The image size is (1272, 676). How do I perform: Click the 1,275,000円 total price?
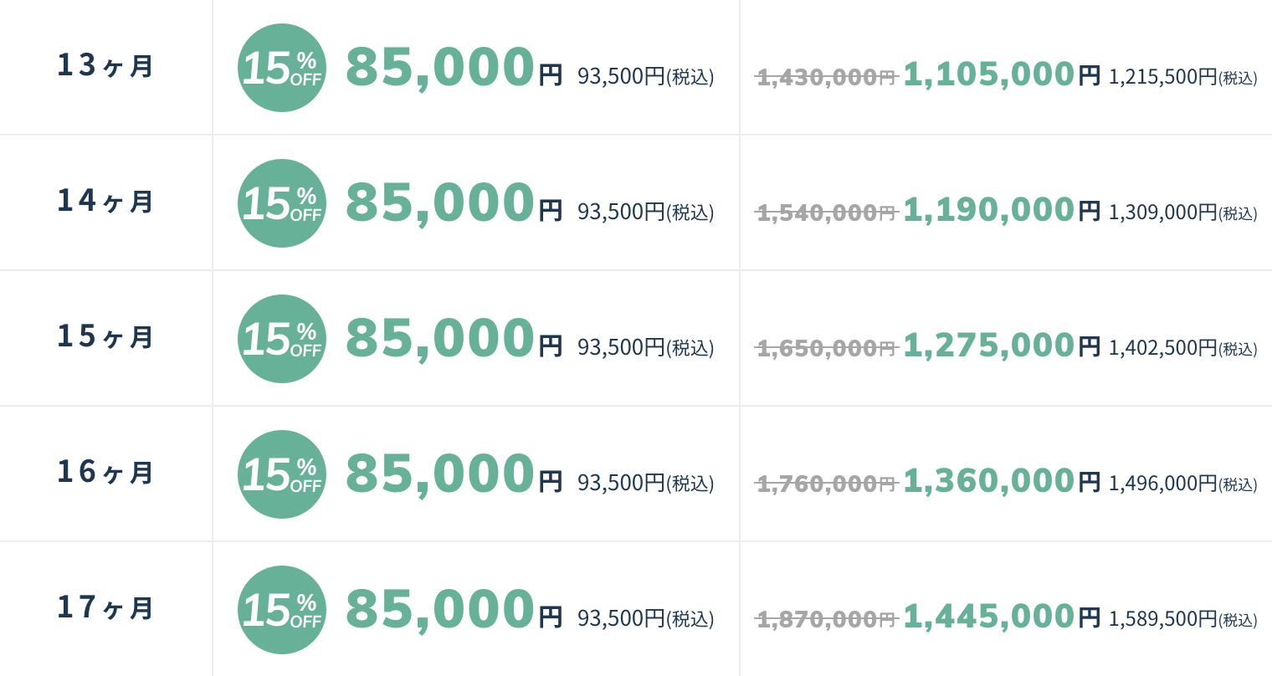tap(1002, 346)
